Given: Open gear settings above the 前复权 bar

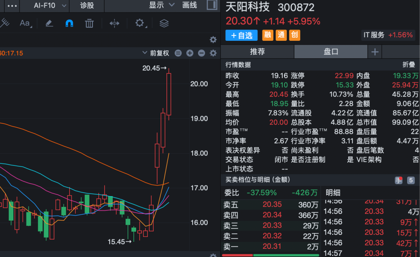Looking at the screenshot, I should coord(213,40).
